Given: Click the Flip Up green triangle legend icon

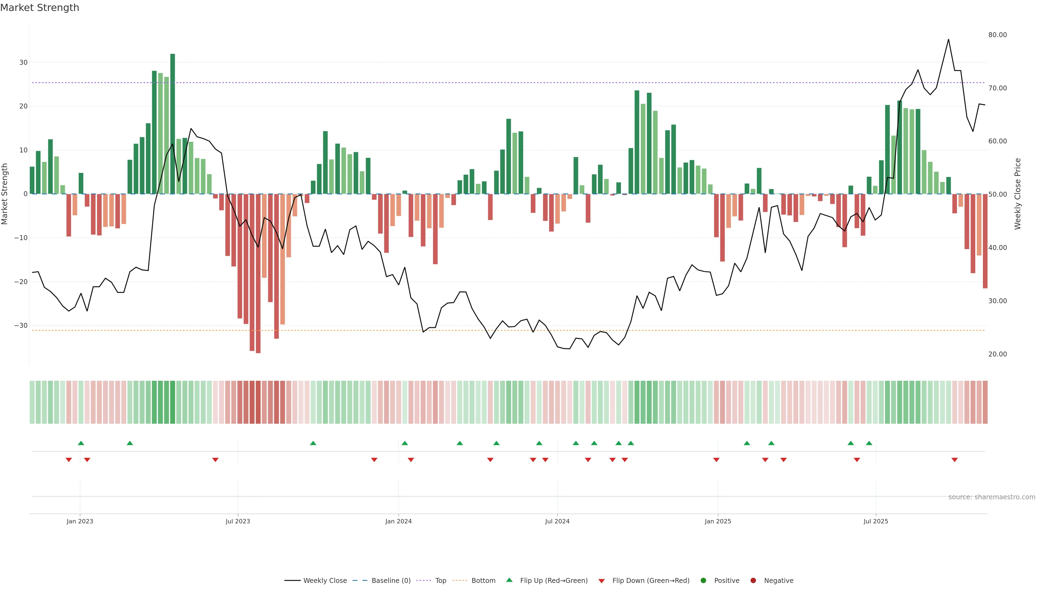Looking at the screenshot, I should click(x=509, y=580).
